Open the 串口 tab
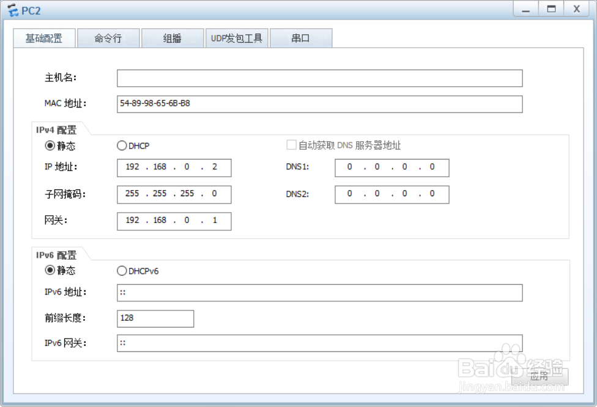 tap(301, 38)
